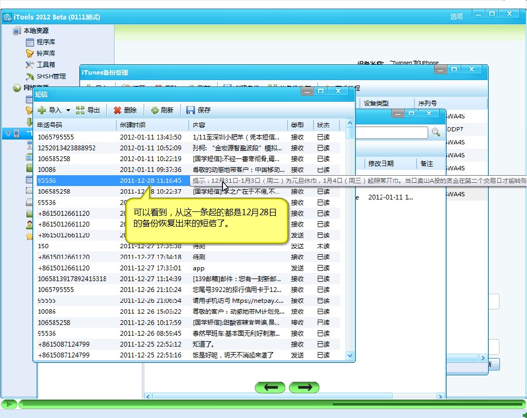This screenshot has height=418, width=527.
Task: Open the 选项 options menu
Action: tap(456, 16)
